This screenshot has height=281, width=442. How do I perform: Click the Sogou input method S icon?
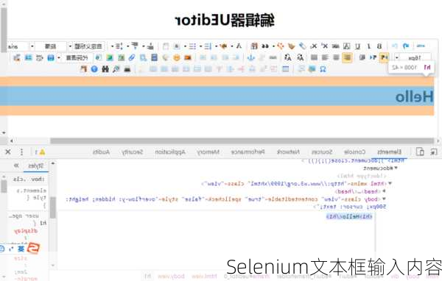(x=33, y=248)
